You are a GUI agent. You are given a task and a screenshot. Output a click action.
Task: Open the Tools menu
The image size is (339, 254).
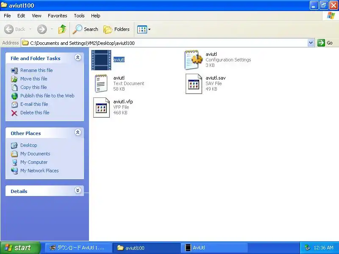(79, 16)
